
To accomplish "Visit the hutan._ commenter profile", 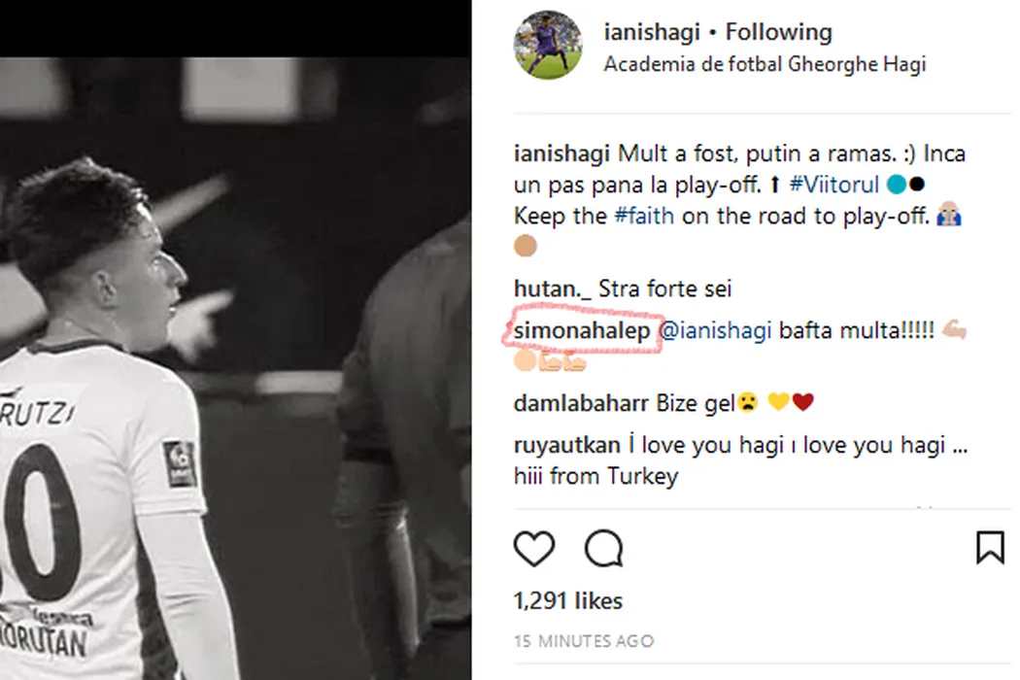I will tap(552, 289).
